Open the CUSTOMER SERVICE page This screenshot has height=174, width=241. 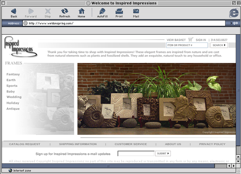click(131, 144)
